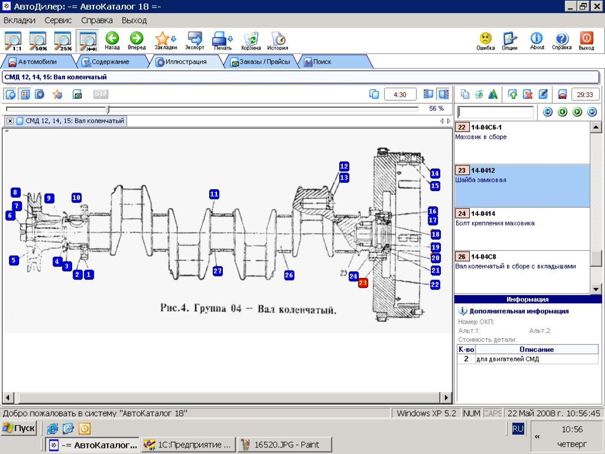605x454 pixels.
Task: Open the Корзина basket icon
Action: coord(251,40)
